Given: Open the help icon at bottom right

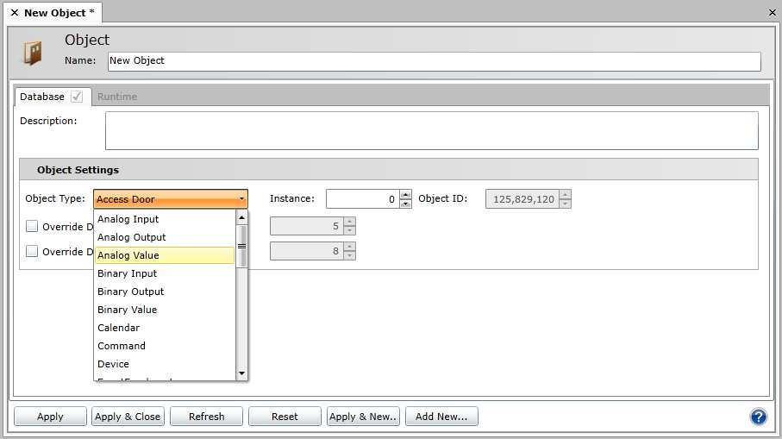Looking at the screenshot, I should [x=758, y=417].
